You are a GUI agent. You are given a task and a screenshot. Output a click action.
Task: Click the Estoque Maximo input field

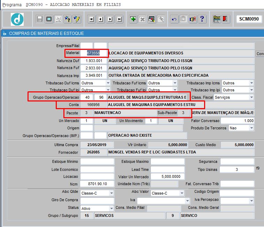pyautogui.click(x=168, y=161)
